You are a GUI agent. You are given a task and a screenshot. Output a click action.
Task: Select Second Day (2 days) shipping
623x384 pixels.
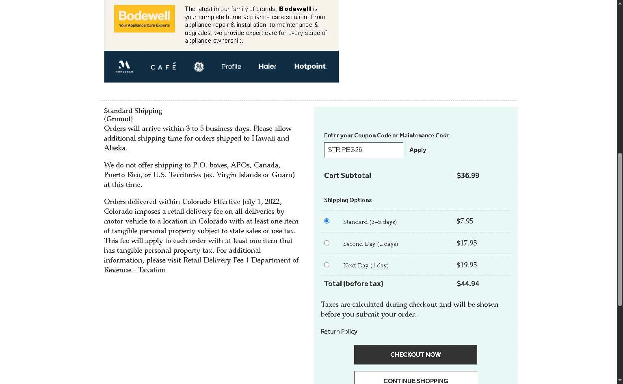(x=327, y=243)
